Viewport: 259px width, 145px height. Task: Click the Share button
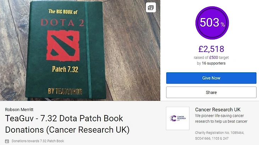coord(211,92)
